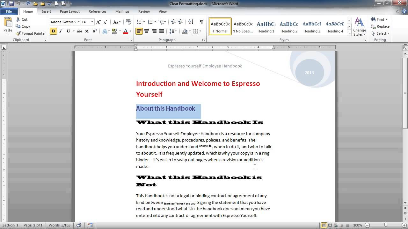This screenshot has width=408, height=229.
Task: Click the Borders icon in Paragraph group
Action: pos(196,31)
